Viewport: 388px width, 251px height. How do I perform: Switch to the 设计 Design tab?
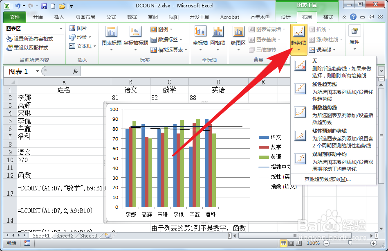point(286,17)
